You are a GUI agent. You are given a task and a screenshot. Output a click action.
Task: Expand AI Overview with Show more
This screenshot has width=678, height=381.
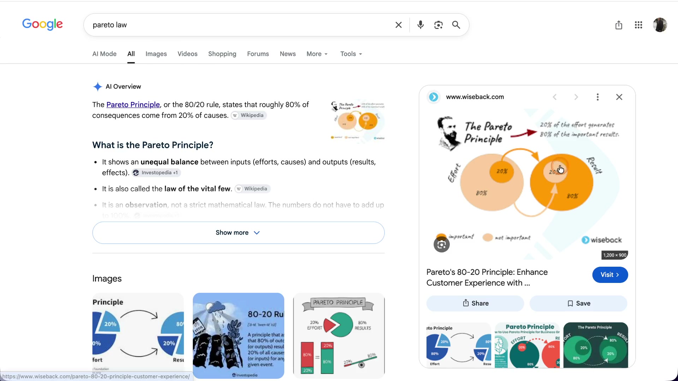click(238, 233)
